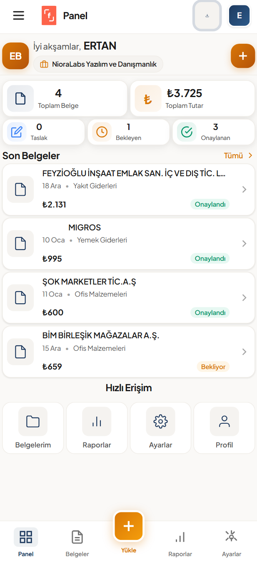
Task: Open the E user avatar menu
Action: pos(239,16)
